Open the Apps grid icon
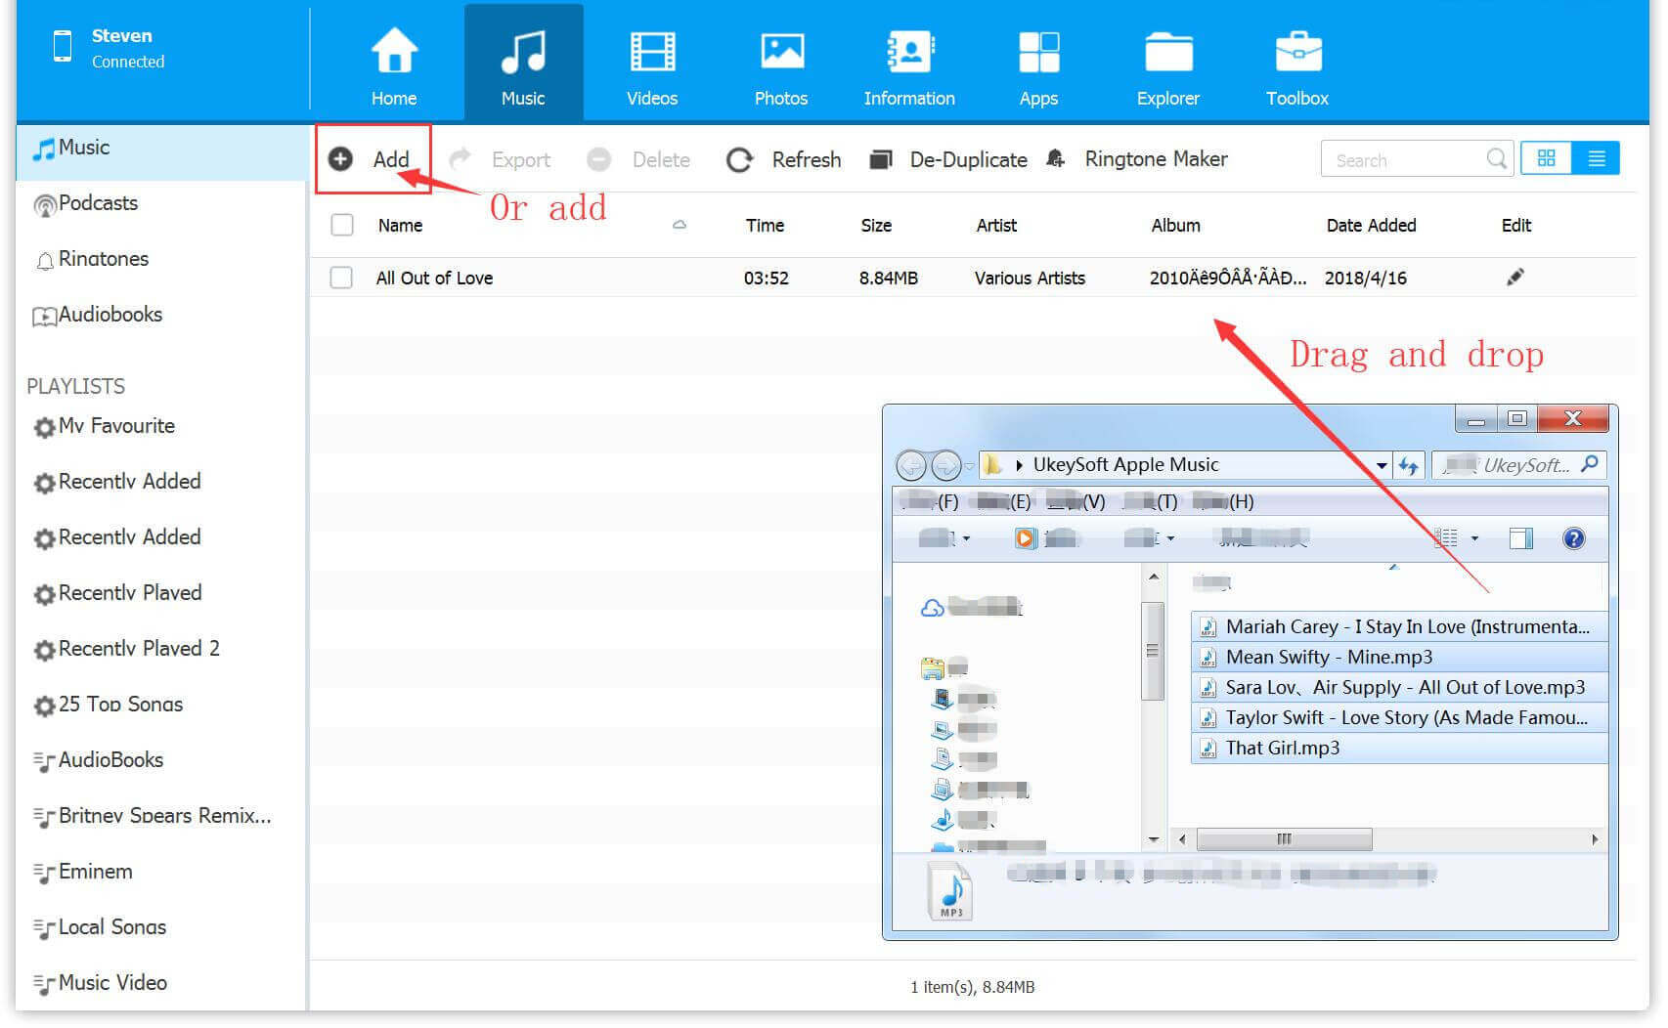1668x1028 pixels. [1038, 52]
